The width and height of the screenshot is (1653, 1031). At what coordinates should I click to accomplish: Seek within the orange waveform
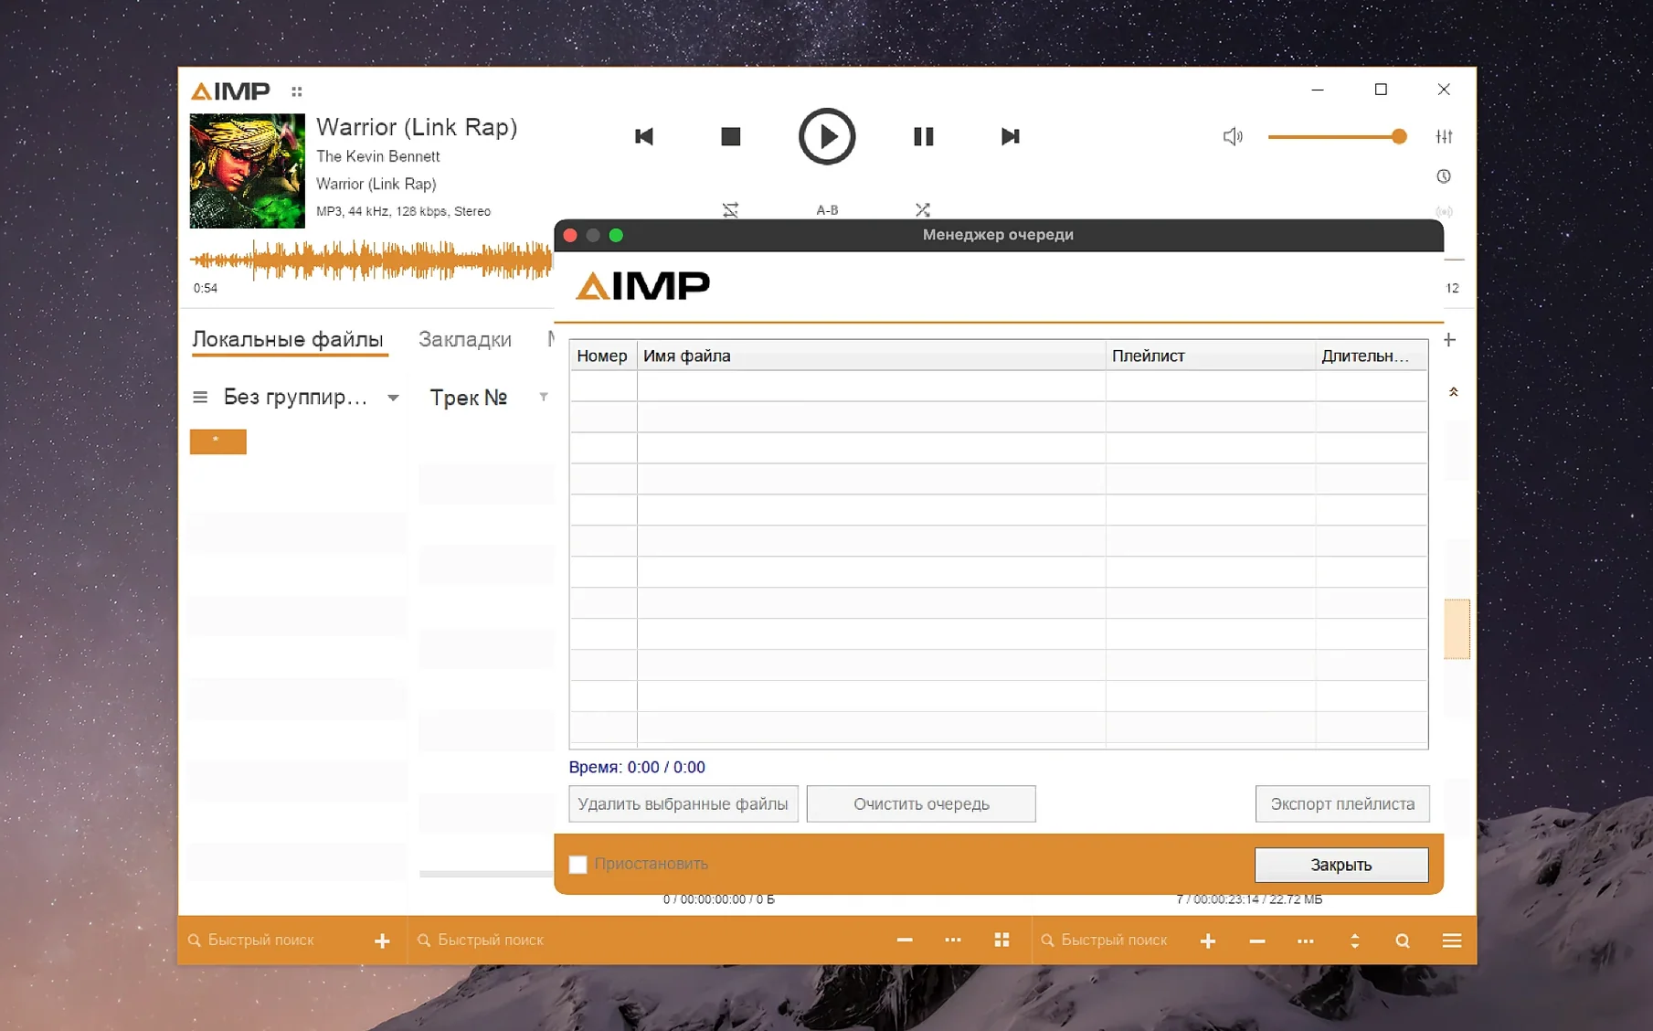click(371, 261)
